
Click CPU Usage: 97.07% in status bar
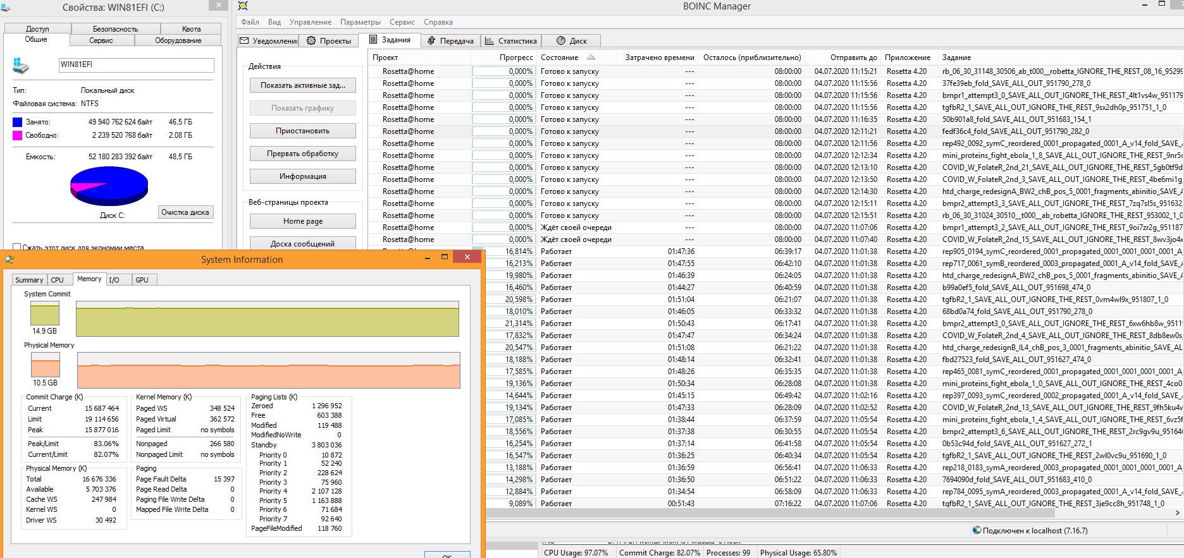pos(576,553)
